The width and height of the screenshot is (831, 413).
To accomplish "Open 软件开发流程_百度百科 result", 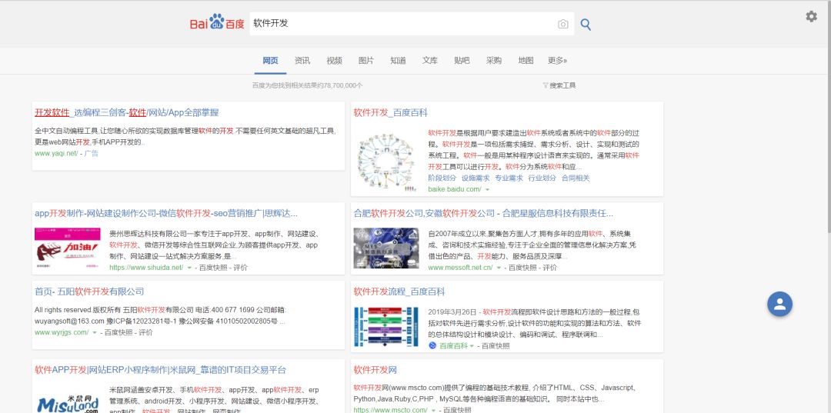I will point(399,291).
